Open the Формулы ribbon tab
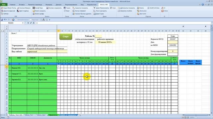Viewport: 213px width, 119px height. coord(49,5)
